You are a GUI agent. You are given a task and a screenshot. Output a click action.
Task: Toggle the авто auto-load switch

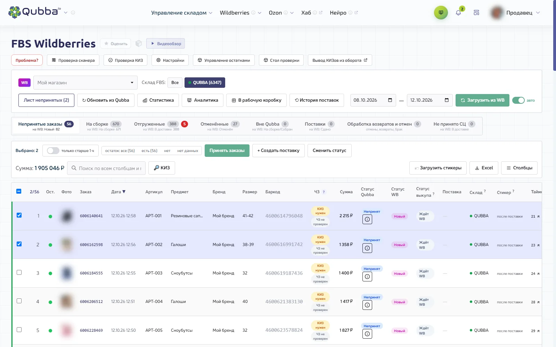pyautogui.click(x=518, y=100)
